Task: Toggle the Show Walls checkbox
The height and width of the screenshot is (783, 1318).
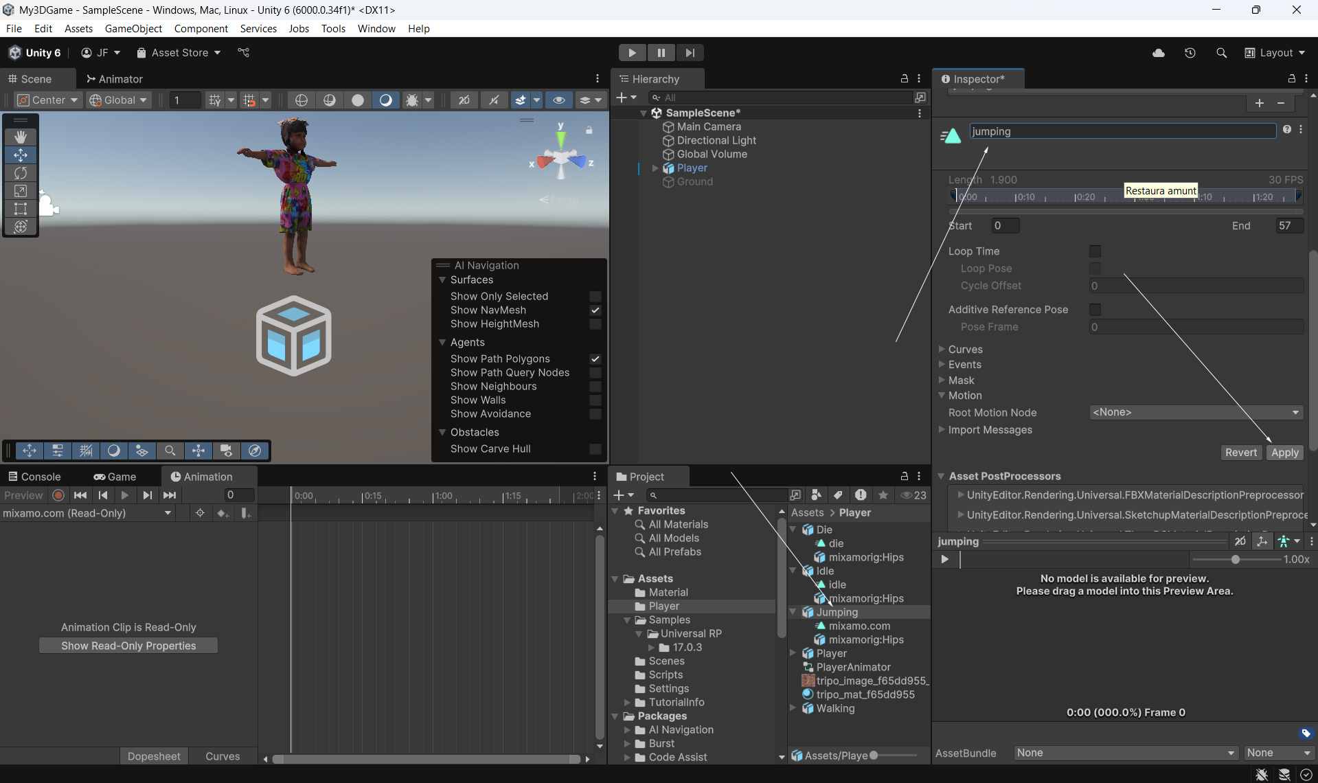Action: tap(595, 400)
